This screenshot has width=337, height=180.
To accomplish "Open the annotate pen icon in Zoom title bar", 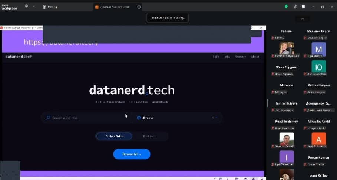I will click(295, 6).
